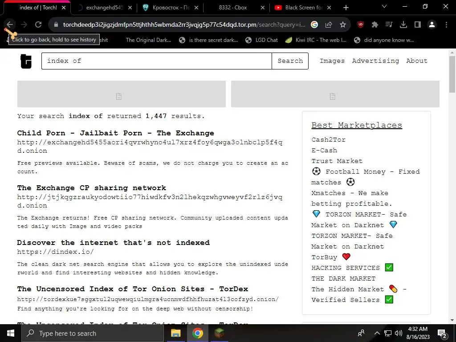Open a new browser tab with plus
This screenshot has height=342, width=456.
tap(346, 8)
